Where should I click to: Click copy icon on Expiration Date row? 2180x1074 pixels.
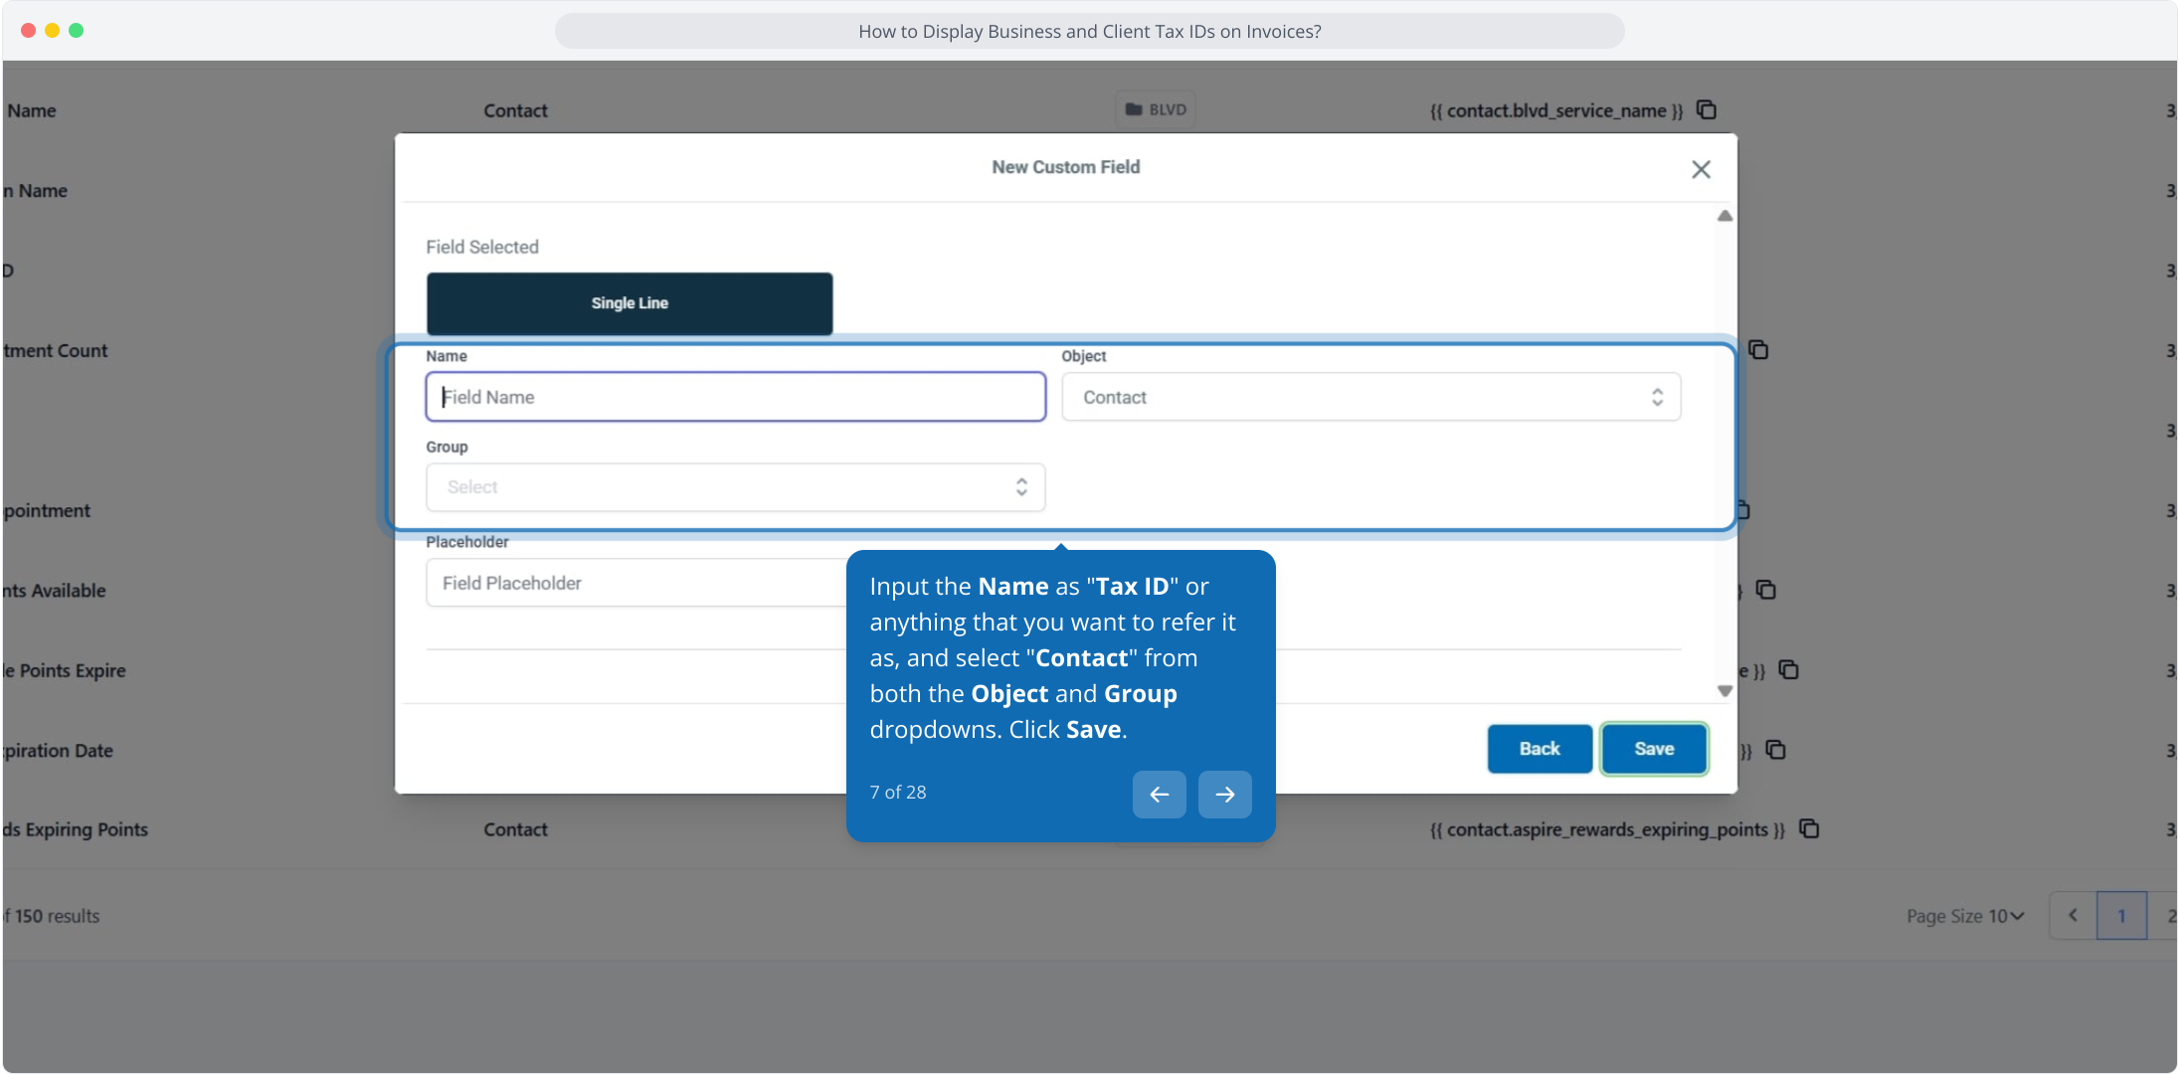pyautogui.click(x=1776, y=750)
